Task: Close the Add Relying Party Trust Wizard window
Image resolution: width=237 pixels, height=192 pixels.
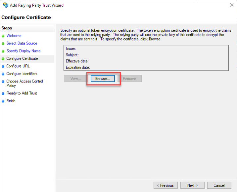Action: pos(232,5)
